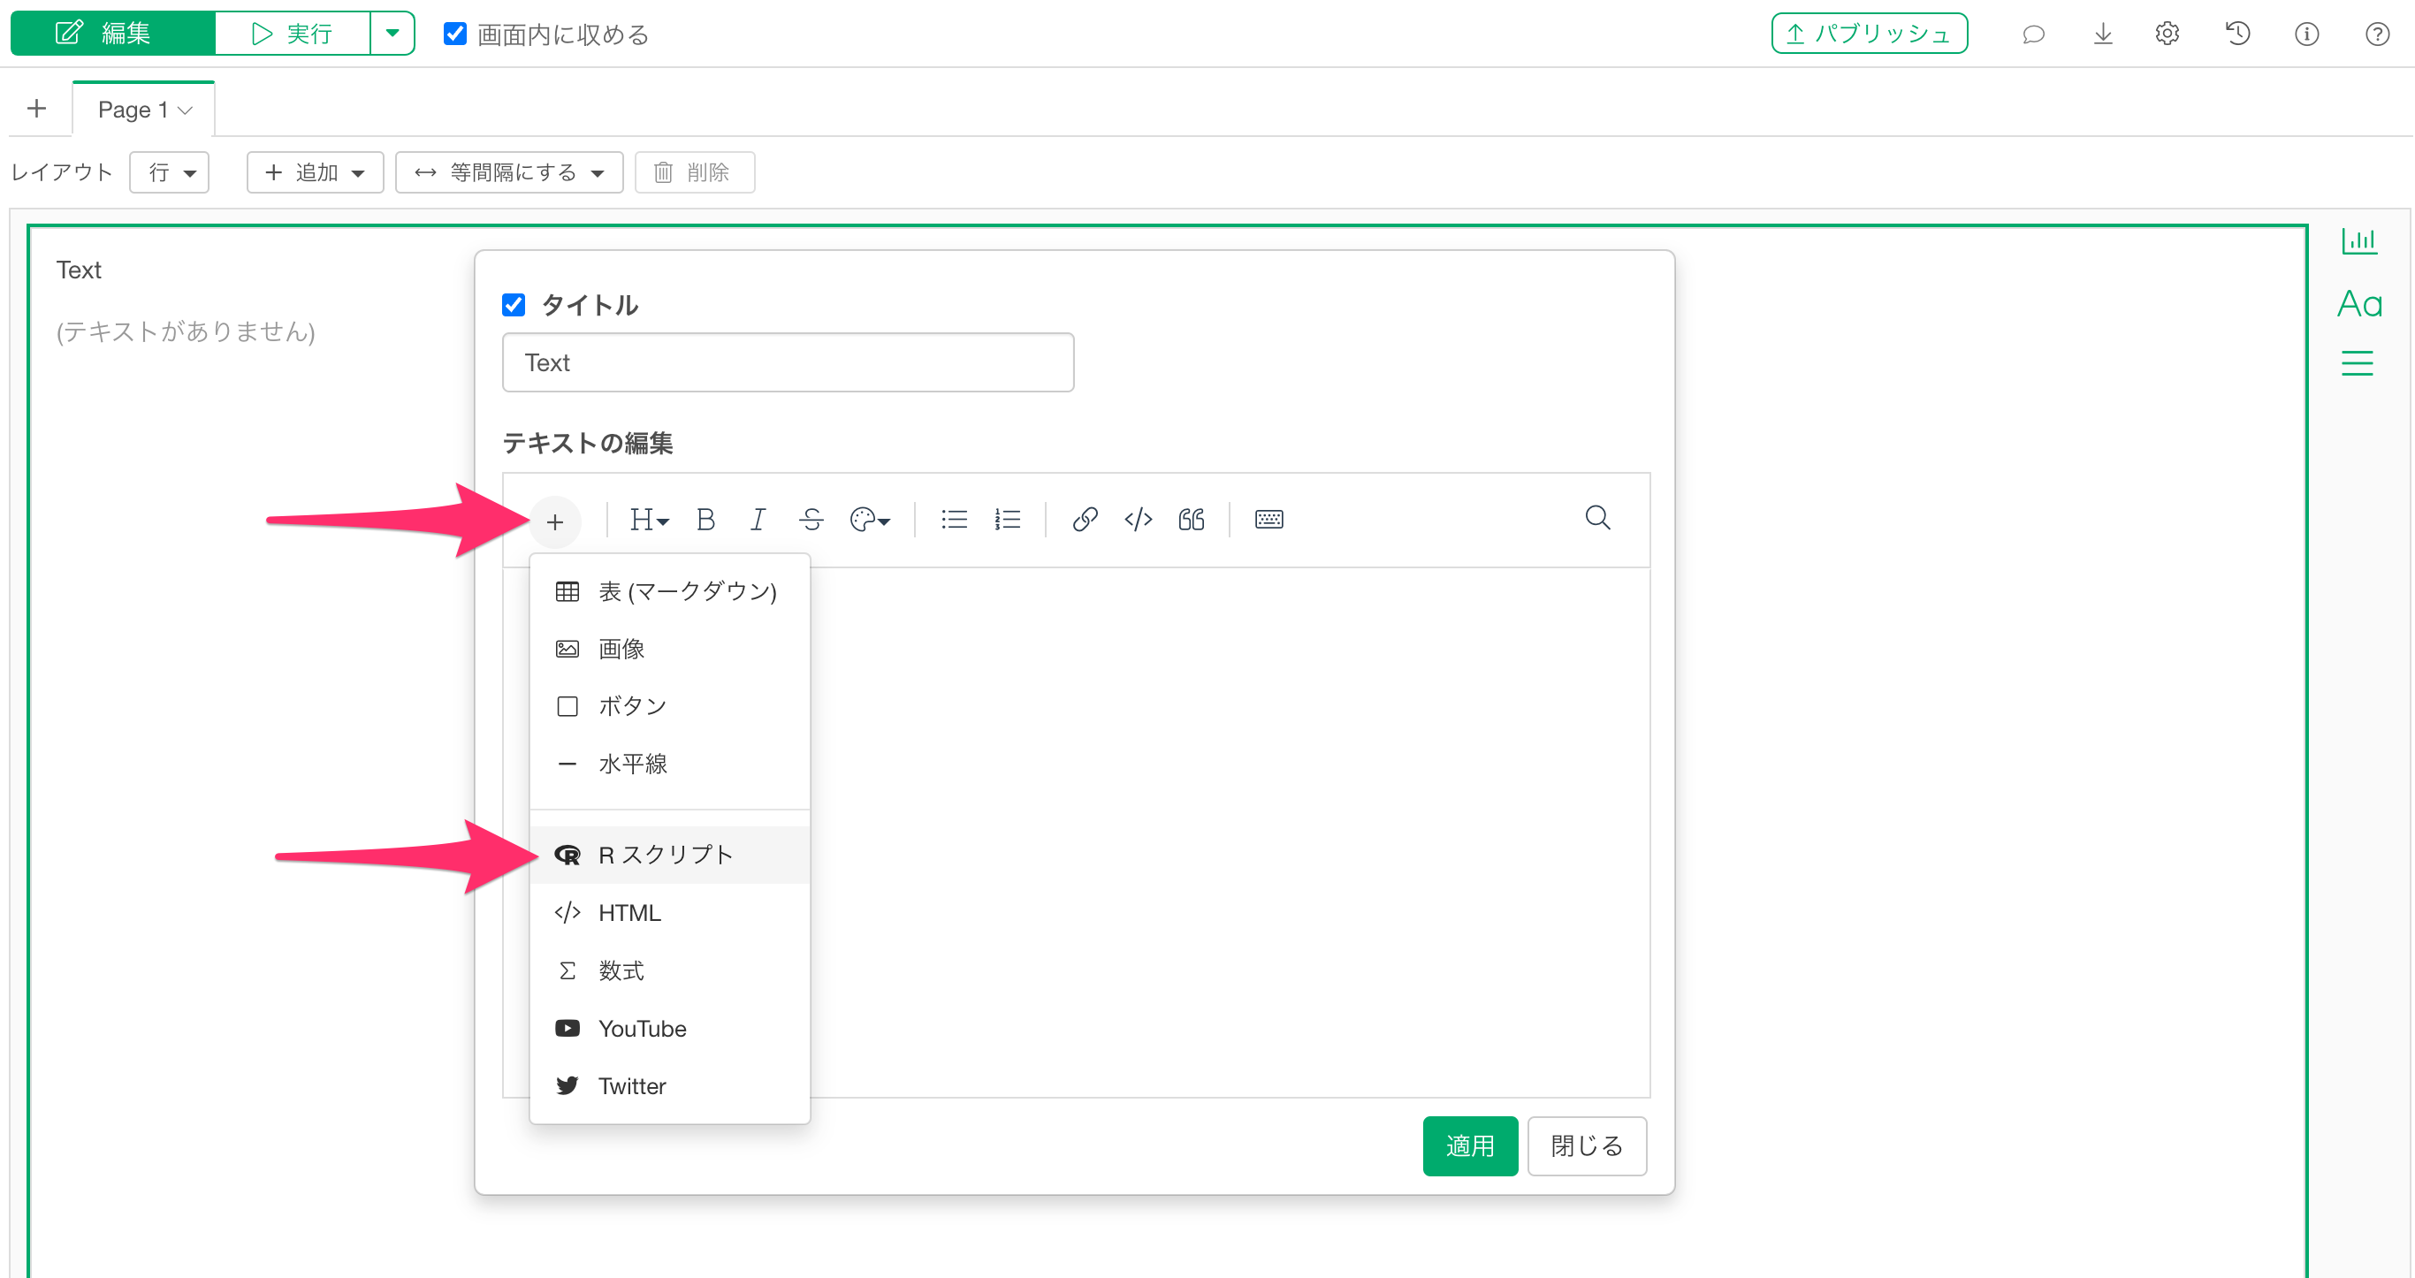
Task: Click the version history clock icon
Action: point(2238,34)
